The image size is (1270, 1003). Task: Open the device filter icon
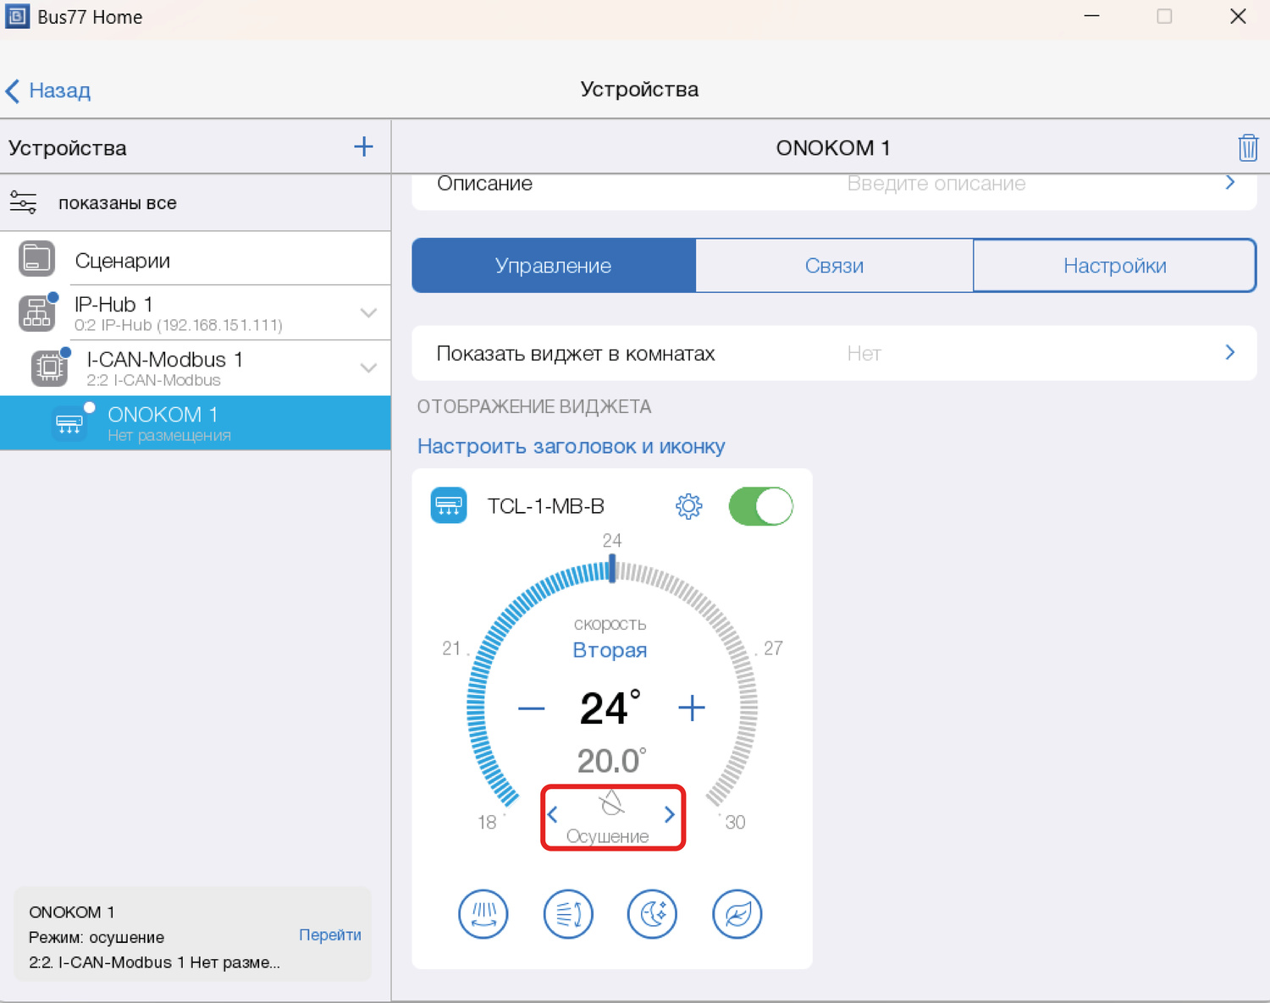(23, 203)
